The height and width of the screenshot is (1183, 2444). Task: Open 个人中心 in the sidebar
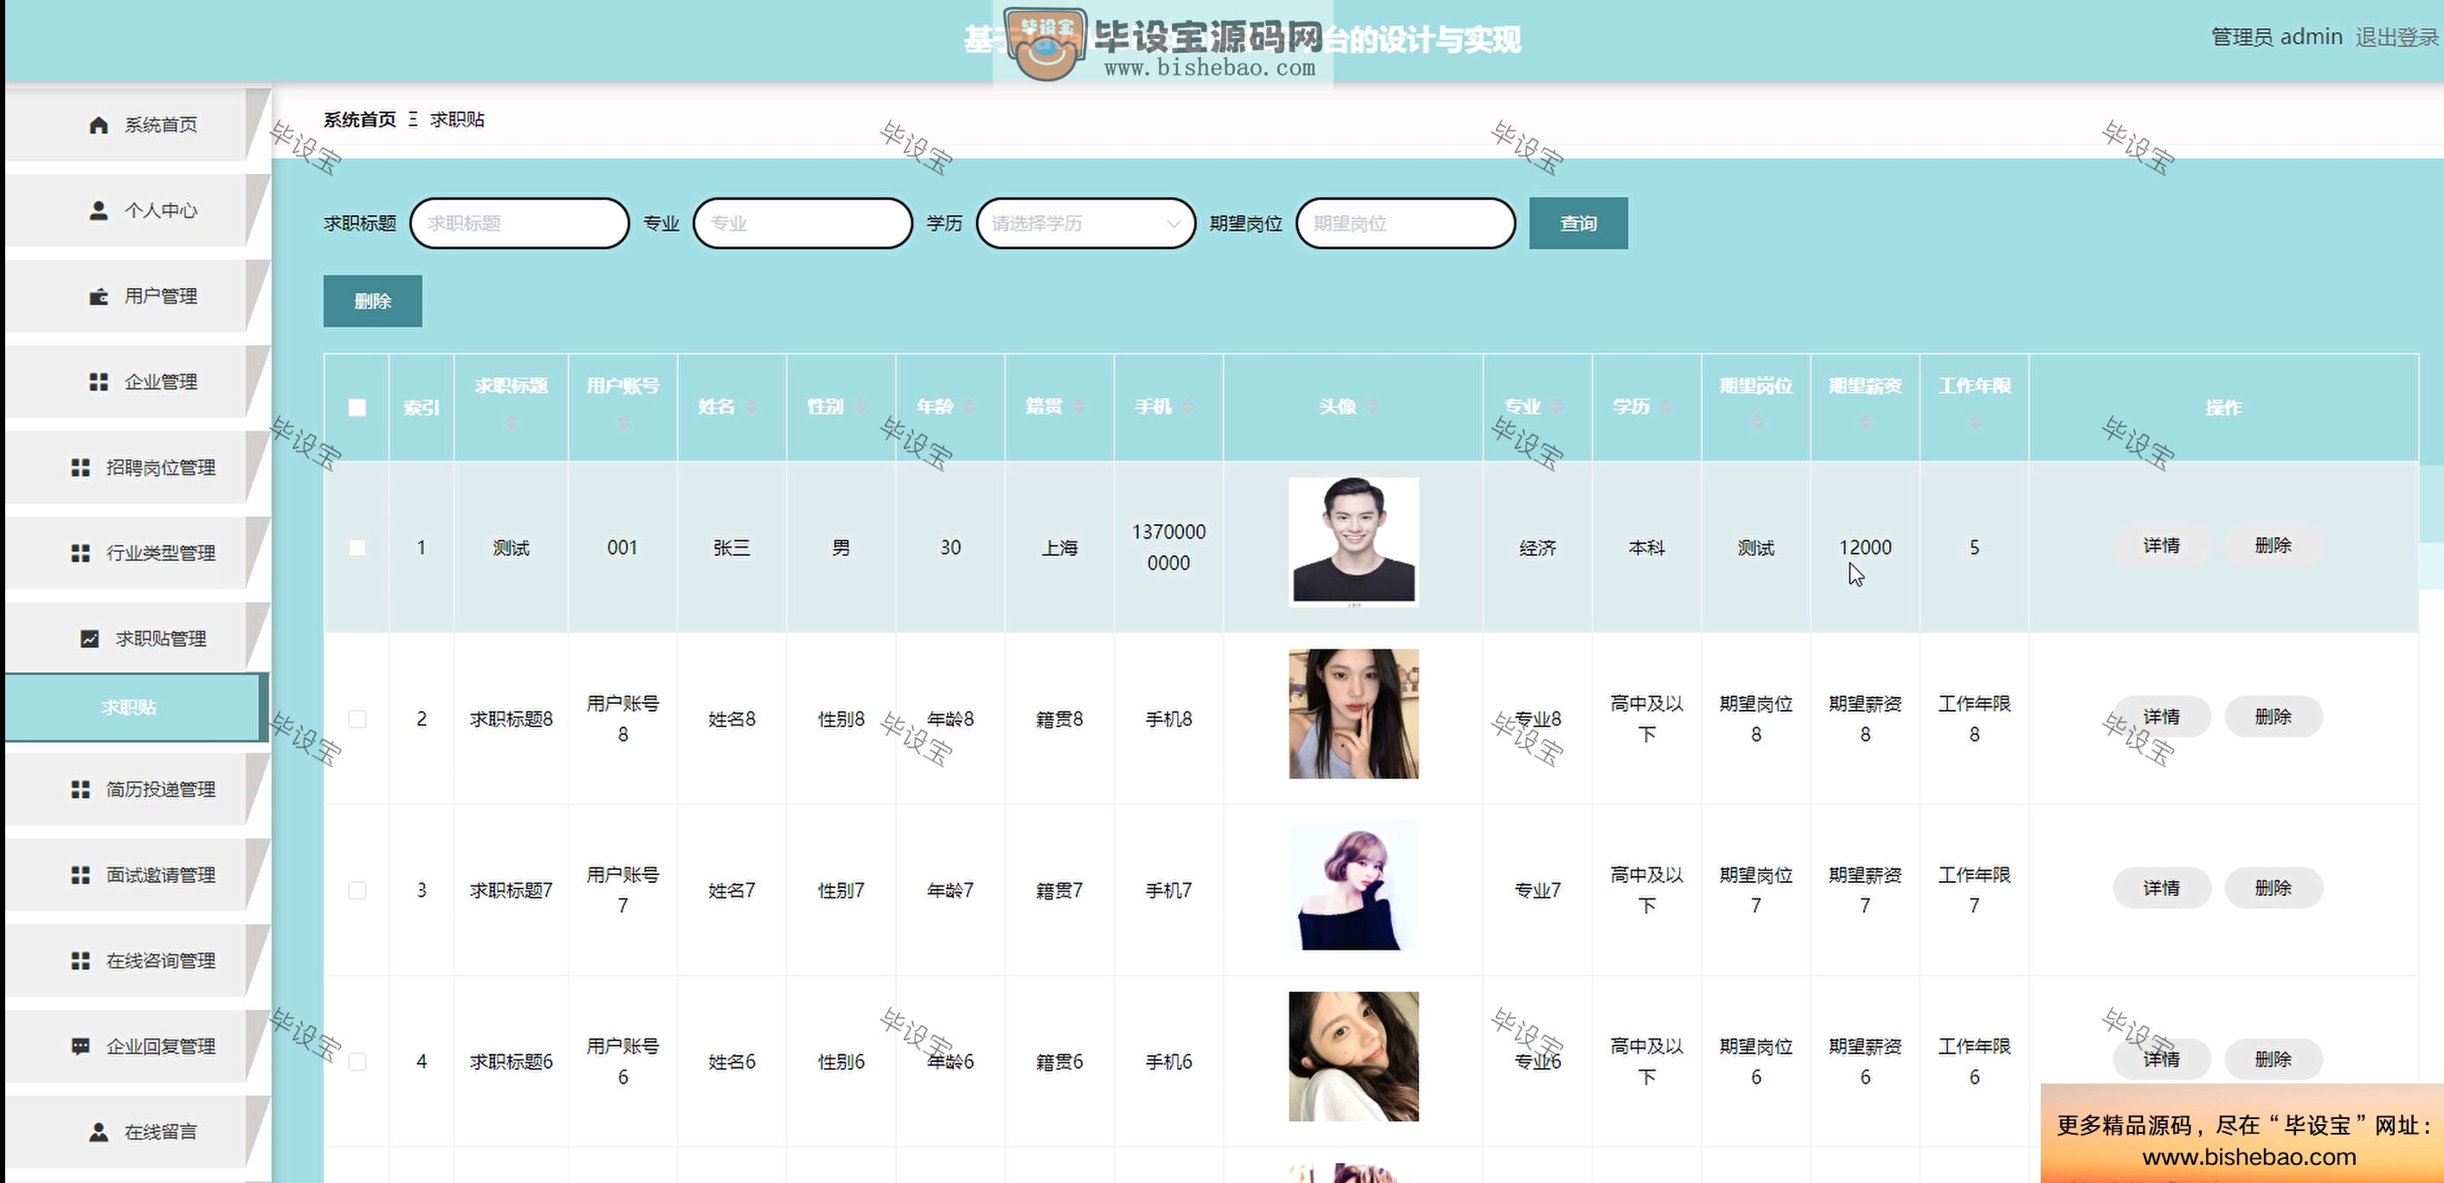tap(138, 210)
